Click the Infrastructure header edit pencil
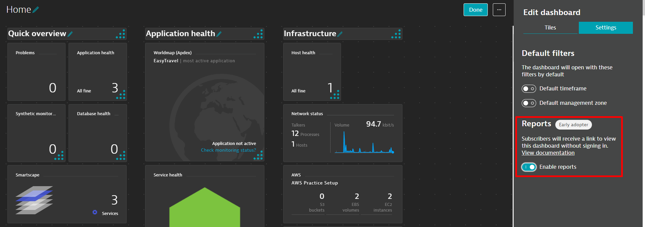This screenshot has height=227, width=645. pyautogui.click(x=340, y=34)
